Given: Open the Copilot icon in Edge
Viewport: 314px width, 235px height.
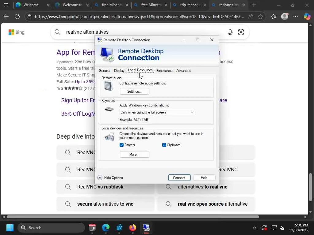Looking at the screenshot, I should 307,17.
